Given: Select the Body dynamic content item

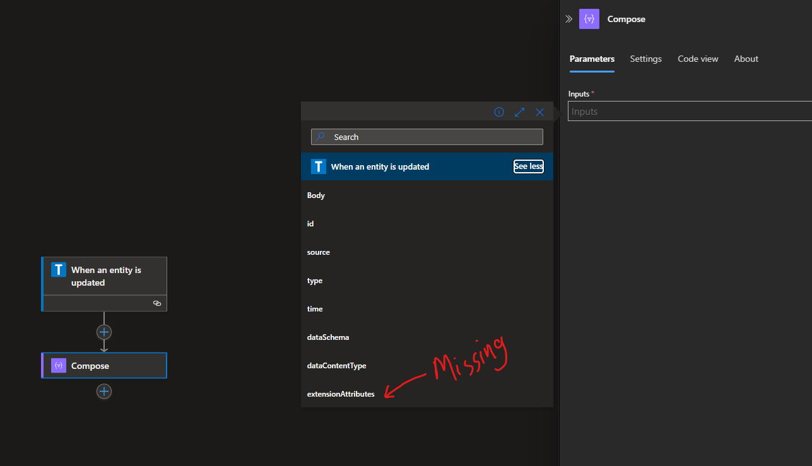Looking at the screenshot, I should click(315, 195).
